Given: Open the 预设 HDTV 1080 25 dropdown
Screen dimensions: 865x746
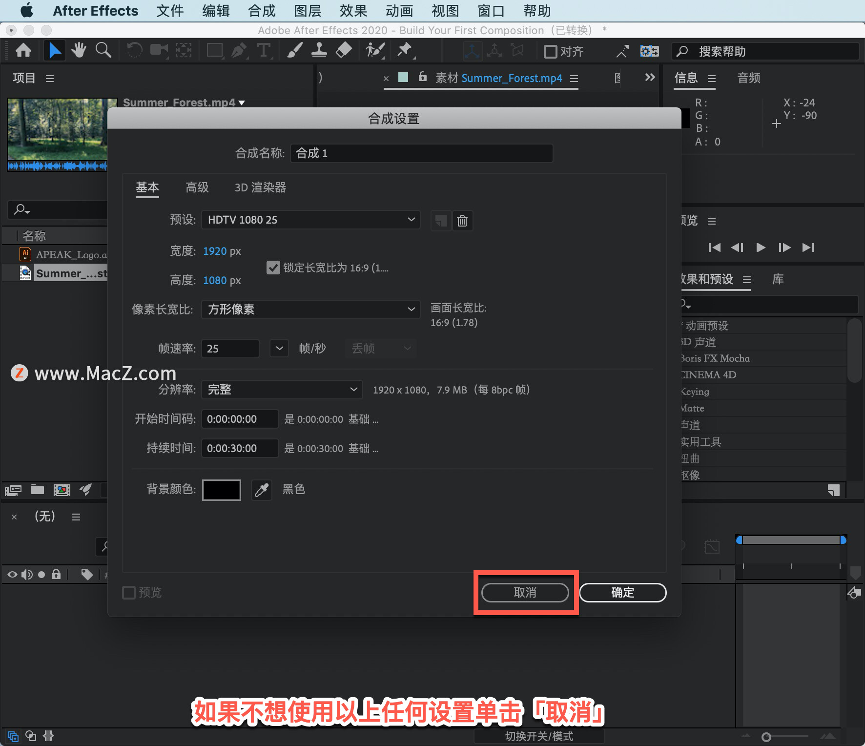Looking at the screenshot, I should tap(311, 220).
